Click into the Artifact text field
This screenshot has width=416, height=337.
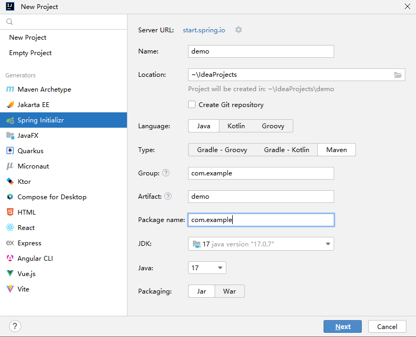pos(261,197)
